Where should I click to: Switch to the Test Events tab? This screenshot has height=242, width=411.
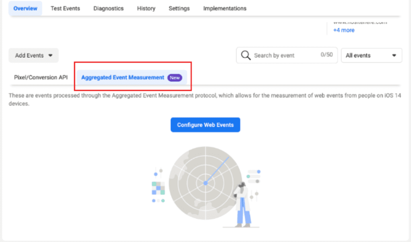pyautogui.click(x=65, y=8)
